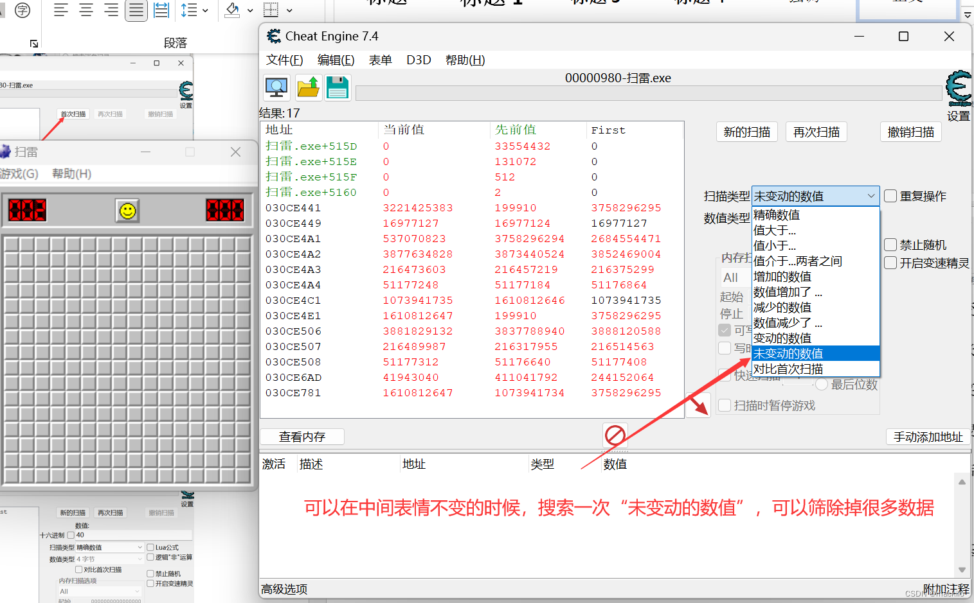Open the 表单 menu

380,60
